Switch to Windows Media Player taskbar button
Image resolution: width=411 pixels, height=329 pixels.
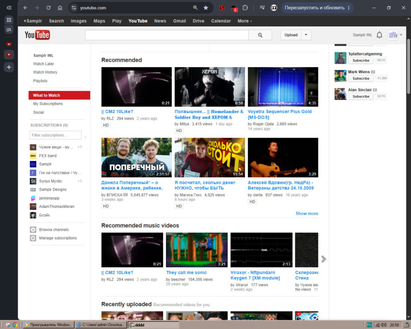pyautogui.click(x=48, y=325)
